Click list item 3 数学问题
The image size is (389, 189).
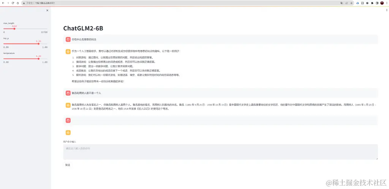click(105, 66)
